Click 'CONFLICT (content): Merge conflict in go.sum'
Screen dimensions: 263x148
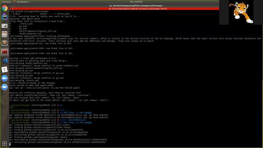click(x=37, y=73)
